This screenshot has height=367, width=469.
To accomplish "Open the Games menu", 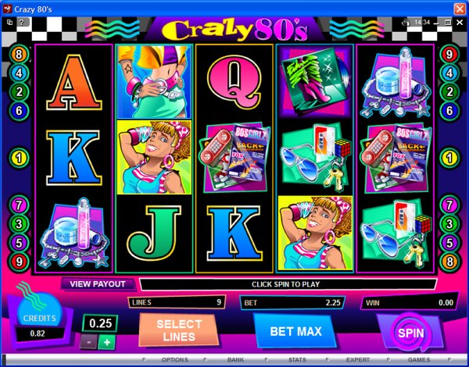I will point(419,360).
